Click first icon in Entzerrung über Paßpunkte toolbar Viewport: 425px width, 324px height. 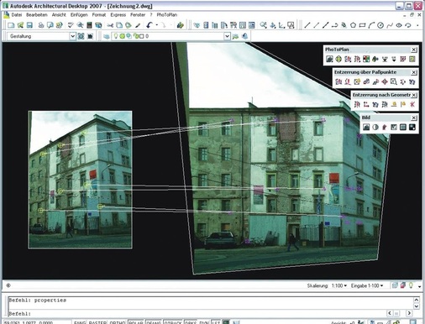tap(338, 81)
